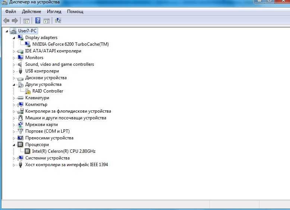Click the Sound, video and game controllers speaker icon

point(20,64)
